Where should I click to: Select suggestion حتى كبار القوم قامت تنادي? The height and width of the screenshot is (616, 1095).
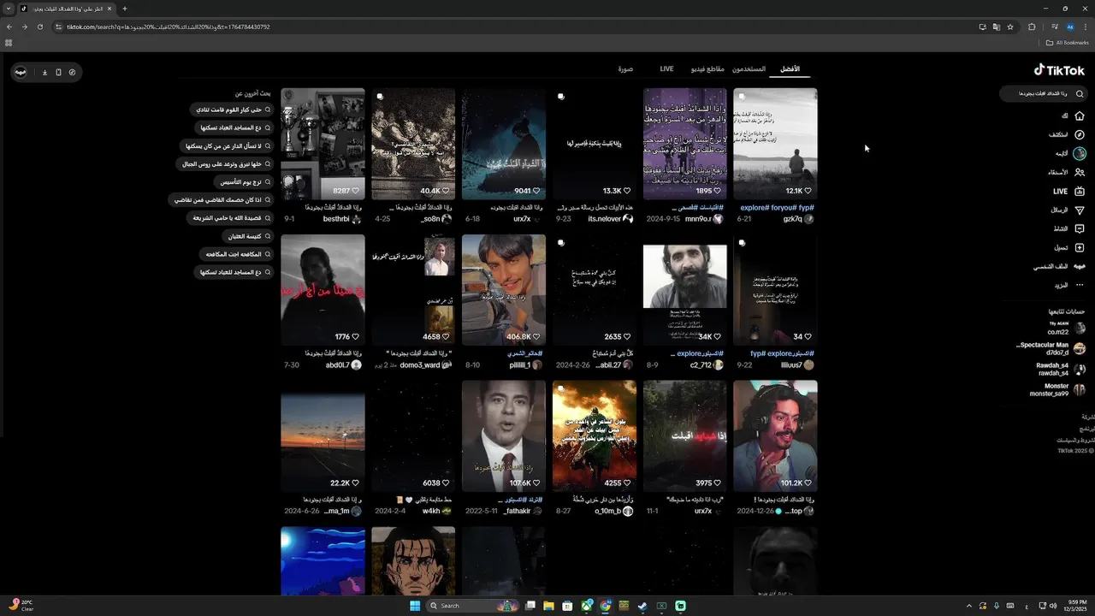point(232,110)
